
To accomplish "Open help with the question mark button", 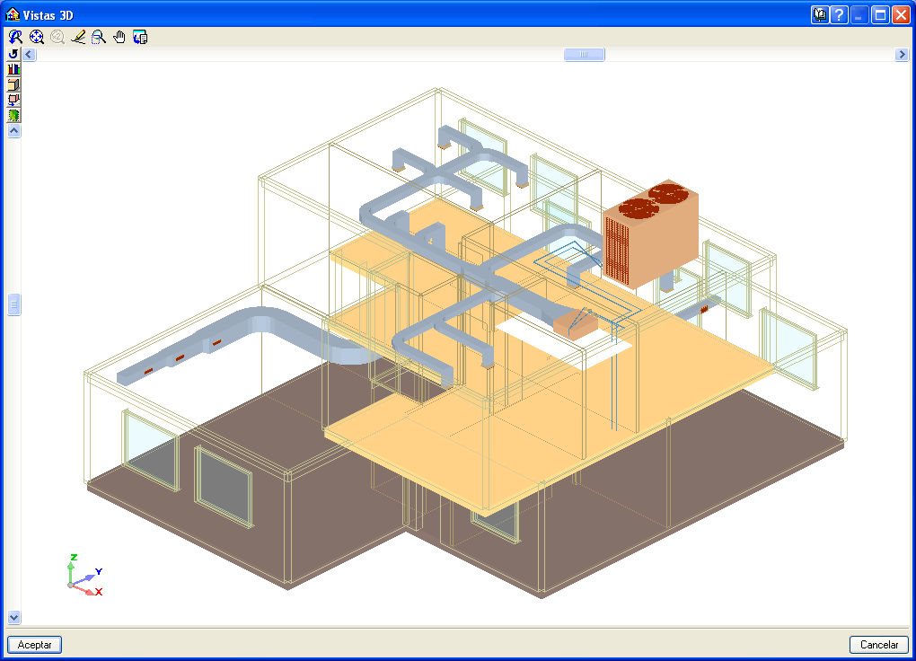I will 841,14.
